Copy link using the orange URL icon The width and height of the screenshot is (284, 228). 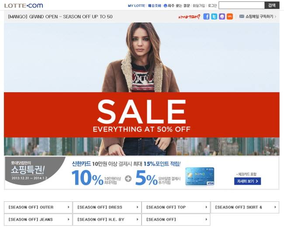point(230,17)
